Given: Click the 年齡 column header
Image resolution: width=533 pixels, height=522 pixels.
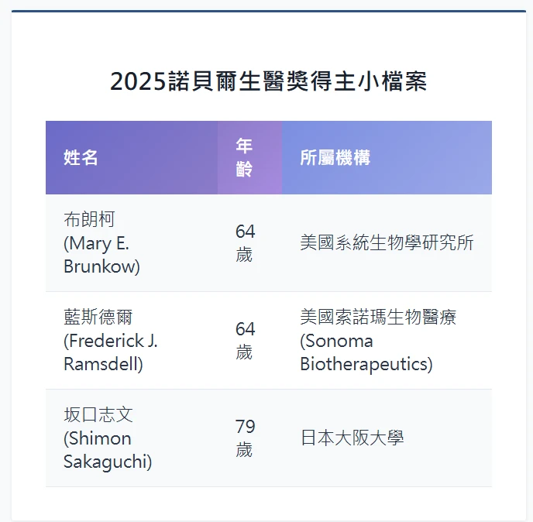Looking at the screenshot, I should point(244,157).
